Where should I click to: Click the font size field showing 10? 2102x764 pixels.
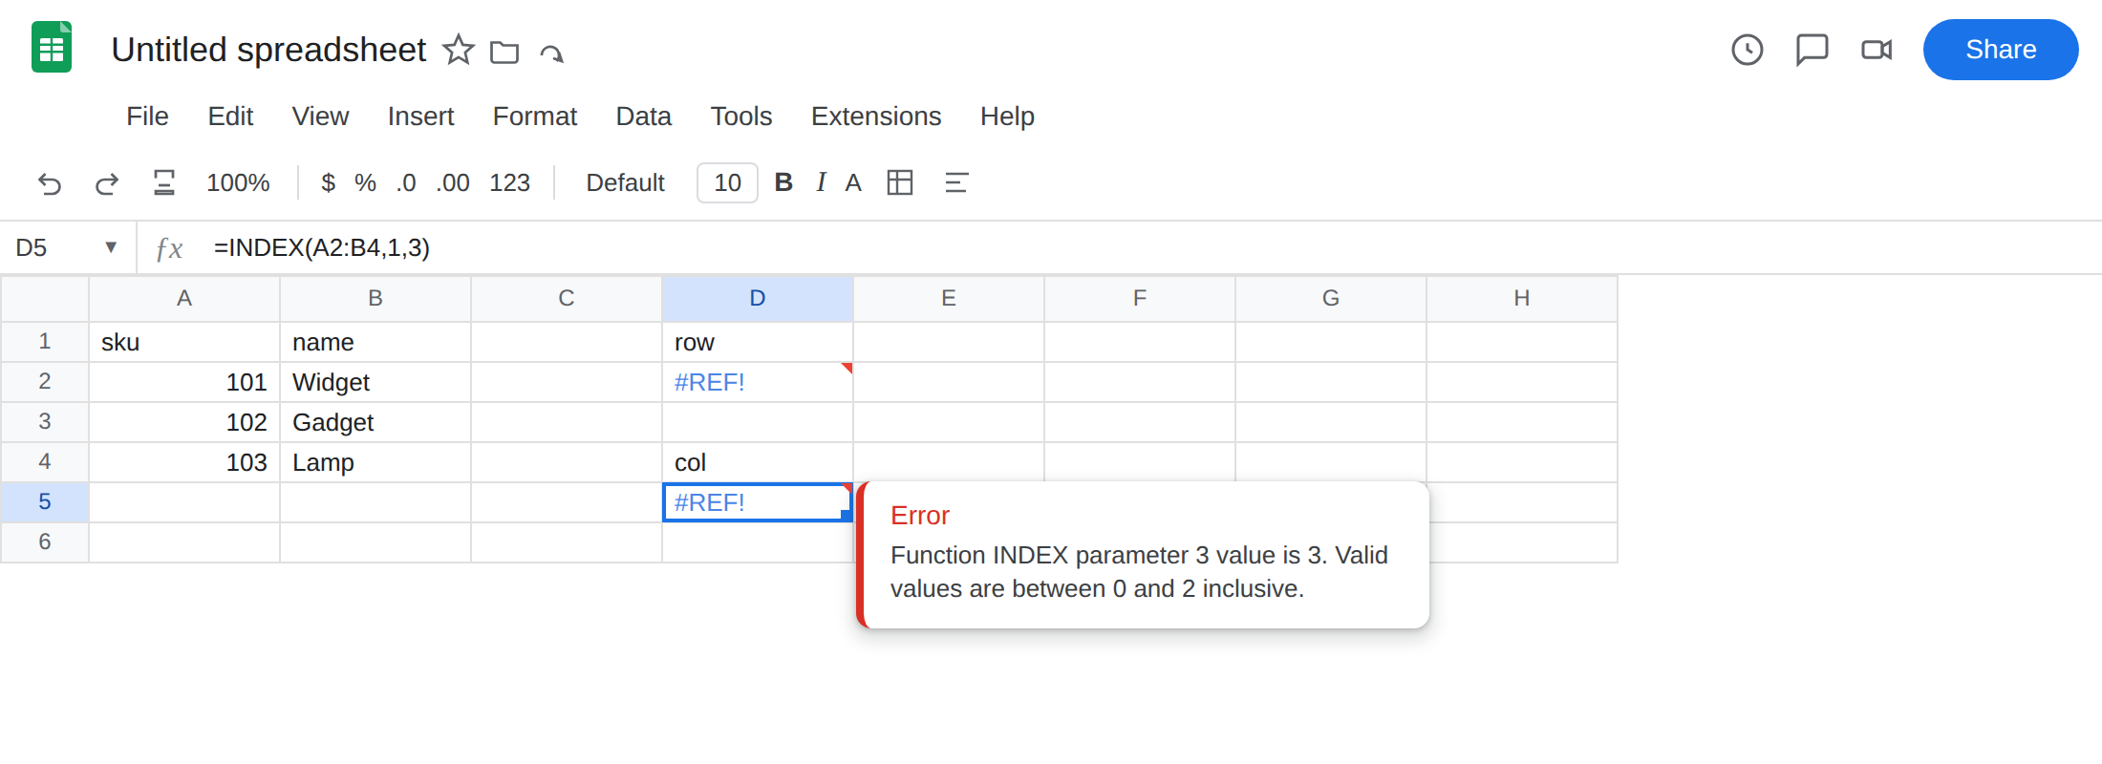tap(727, 182)
